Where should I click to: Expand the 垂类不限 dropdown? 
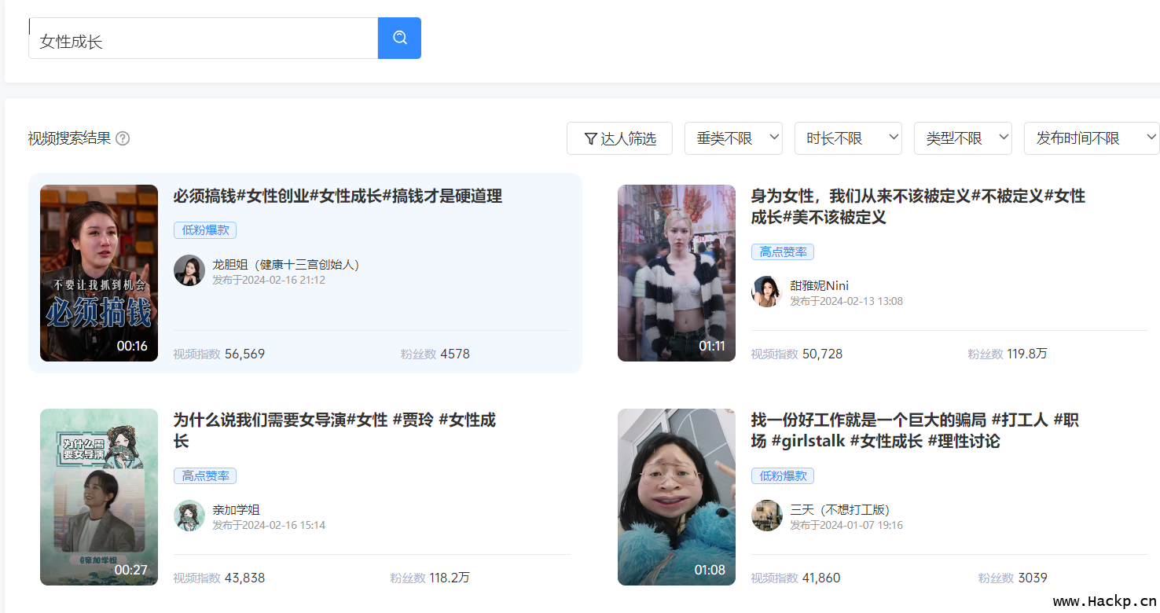[732, 138]
